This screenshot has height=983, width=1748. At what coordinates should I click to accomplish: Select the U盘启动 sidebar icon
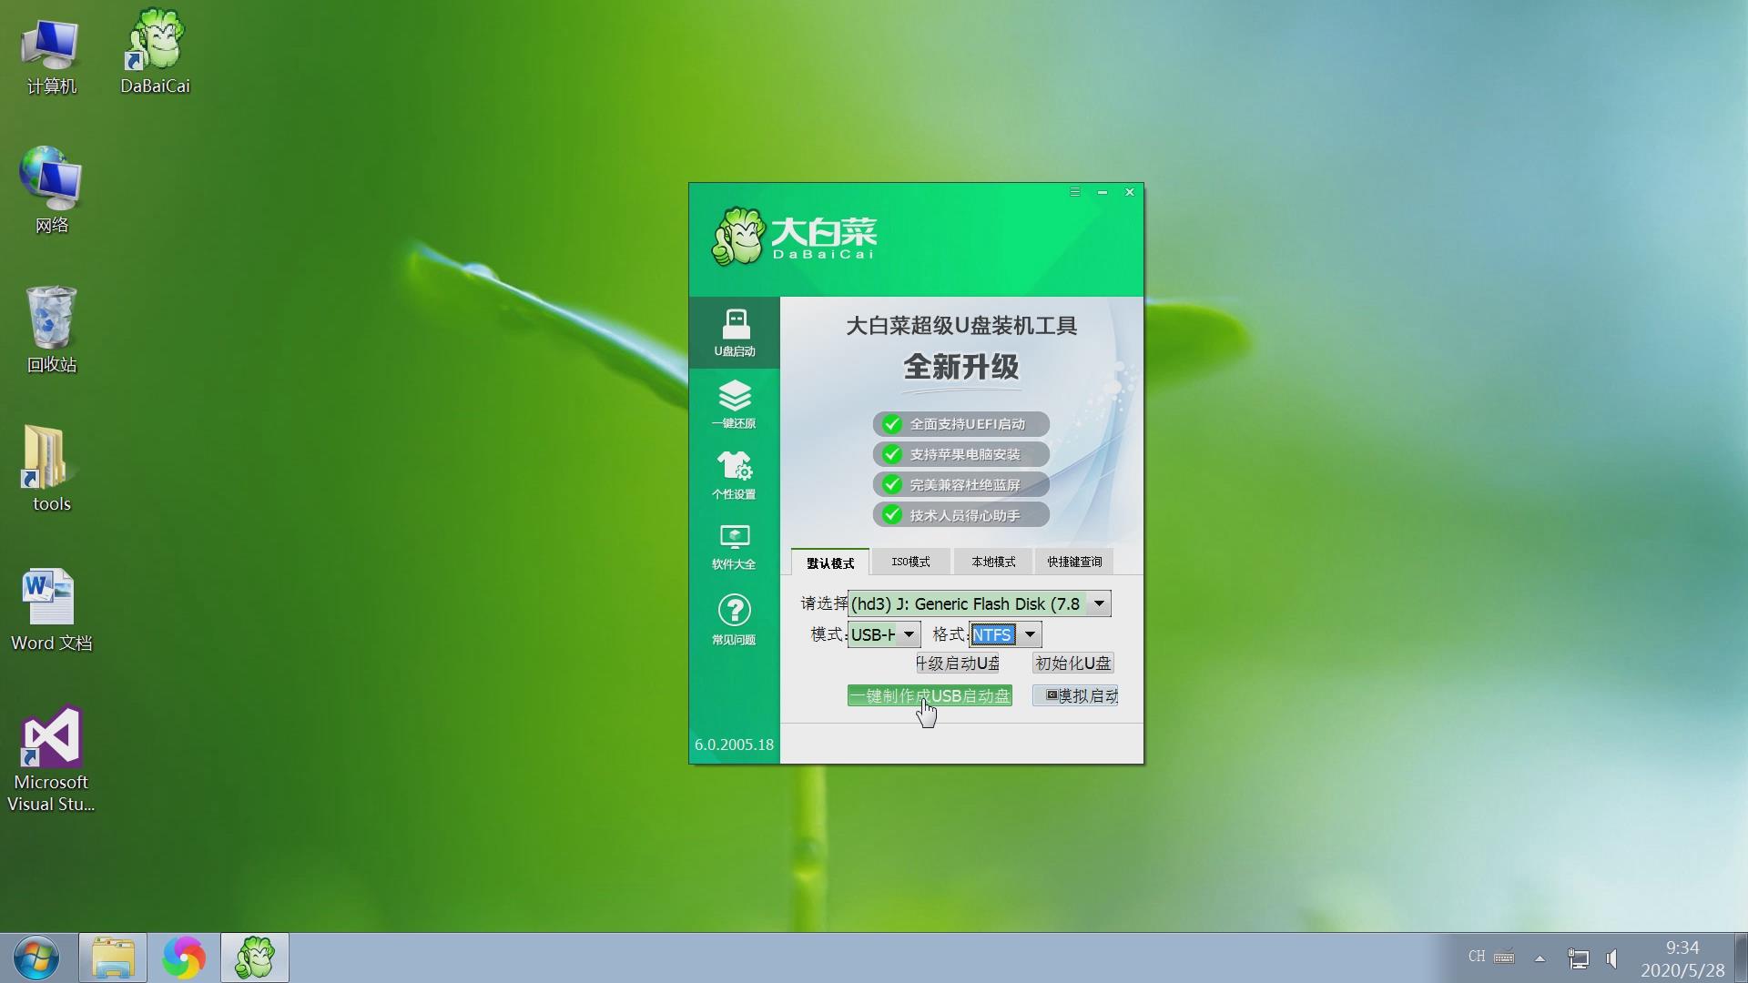tap(735, 332)
